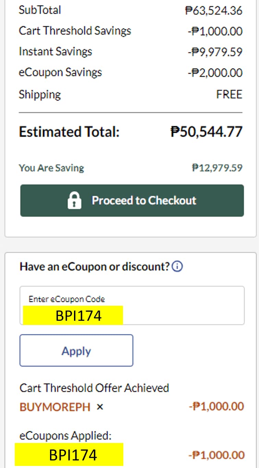Click the Estimated Total label
This screenshot has height=468, width=259.
point(69,132)
